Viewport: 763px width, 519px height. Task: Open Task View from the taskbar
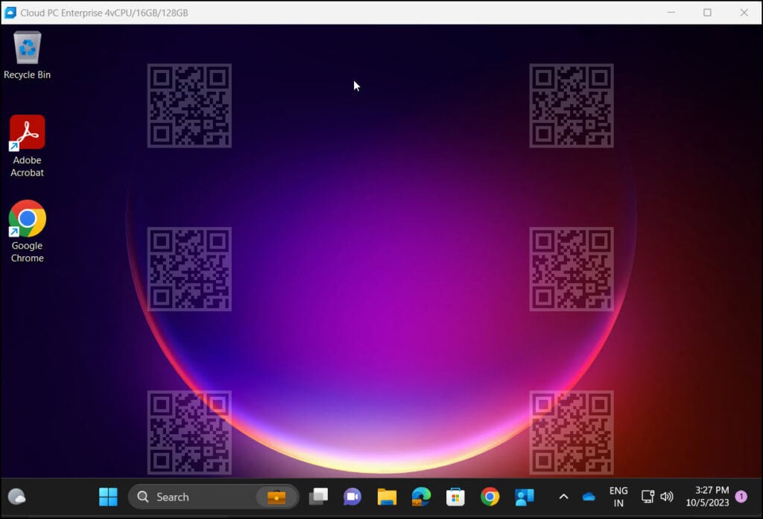click(318, 497)
